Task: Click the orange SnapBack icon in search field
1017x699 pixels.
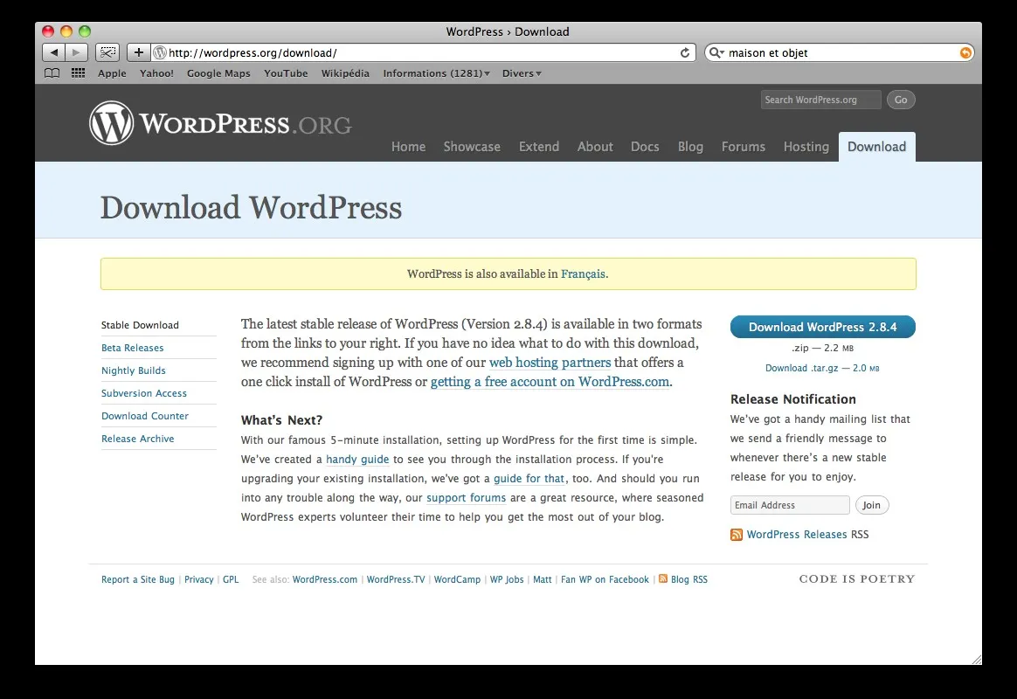Action: 965,52
